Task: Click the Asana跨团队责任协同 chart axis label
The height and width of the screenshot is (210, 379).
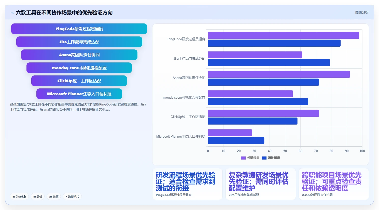Action: tap(189, 78)
